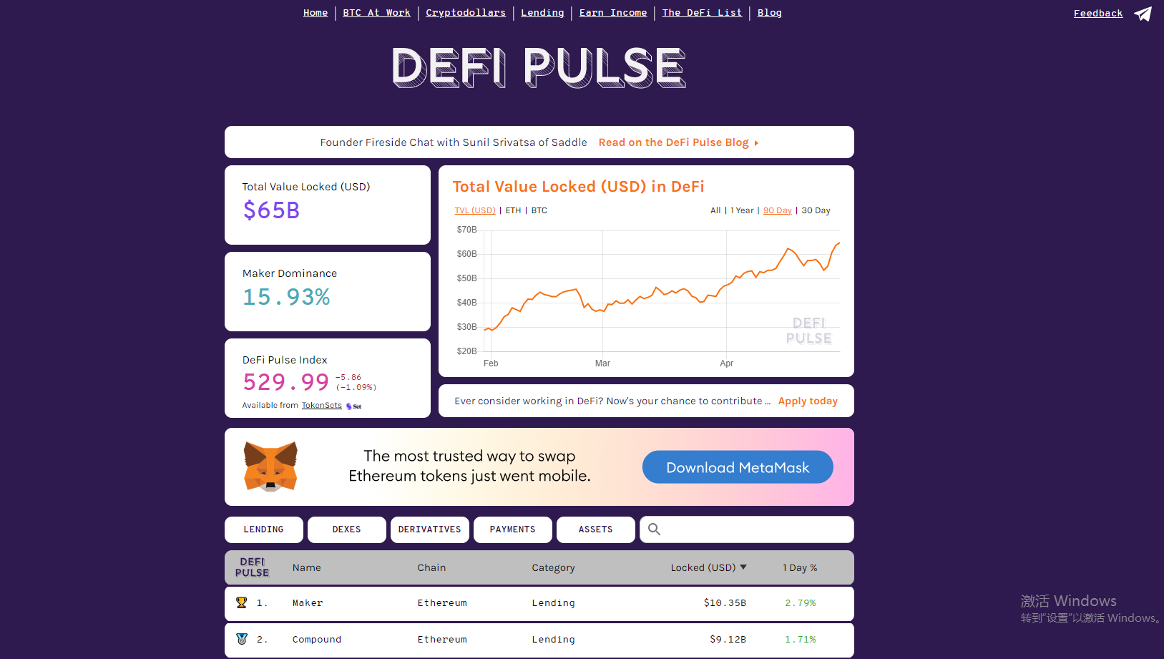Click the Feedback paper plane icon
Viewport: 1164px width, 659px height.
1143,14
